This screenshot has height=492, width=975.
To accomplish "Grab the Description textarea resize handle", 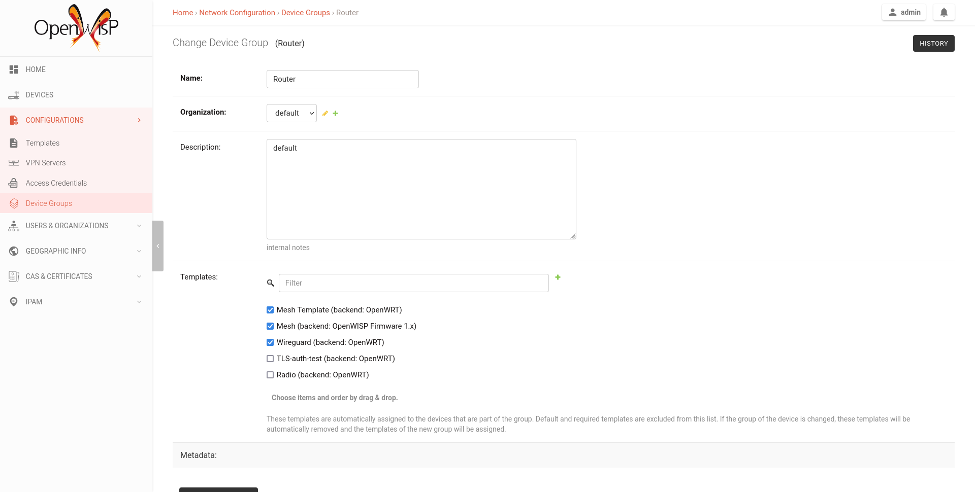I will click(x=573, y=236).
